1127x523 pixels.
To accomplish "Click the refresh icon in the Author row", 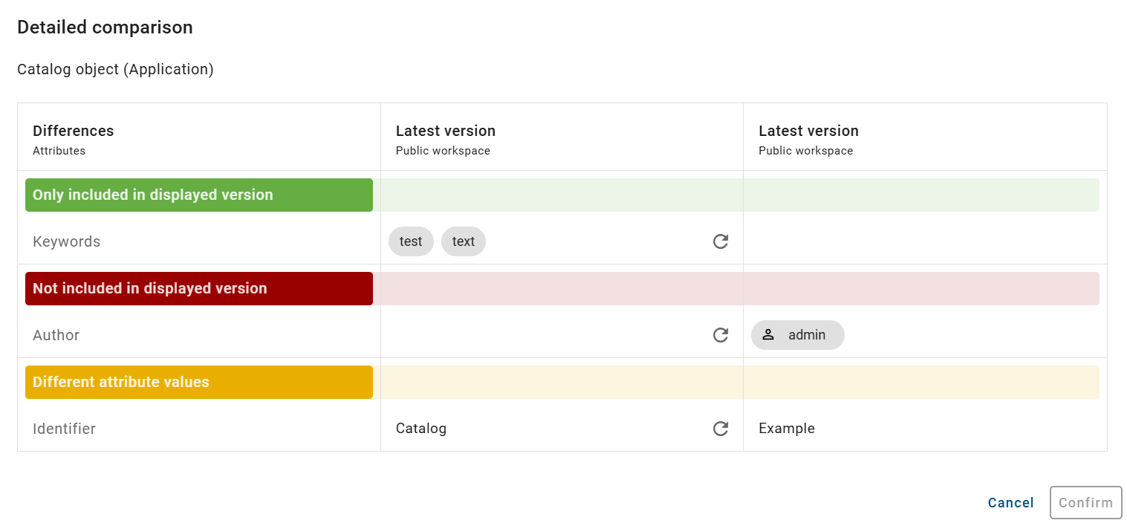I will [720, 335].
